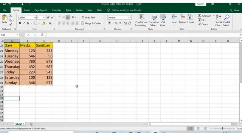Switch to the Formulas tab
Image resolution: width=242 pixels, height=136 pixels.
pos(56,10)
